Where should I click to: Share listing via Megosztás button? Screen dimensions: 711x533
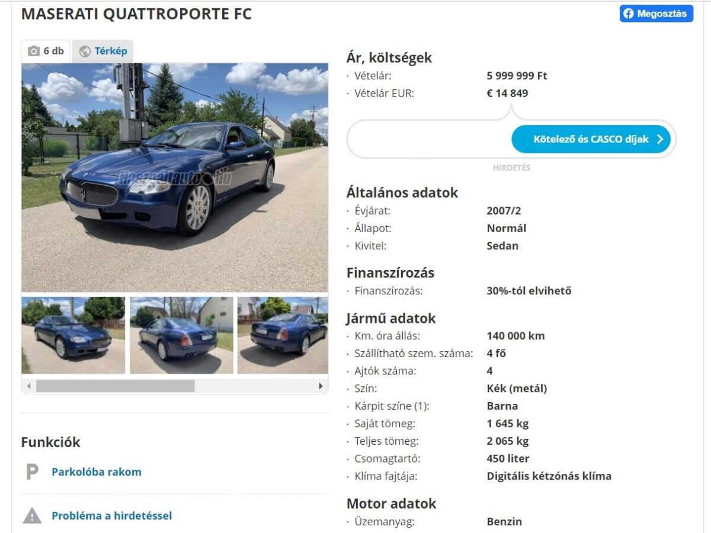pyautogui.click(x=656, y=14)
